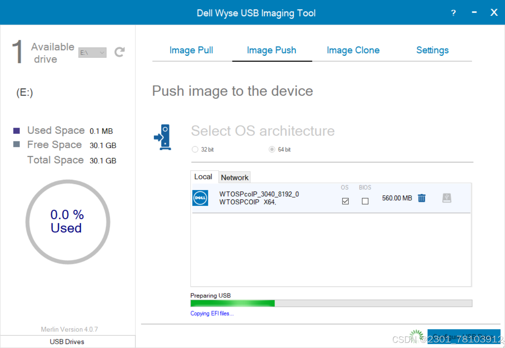Minimize the Dell Wyse USB Imaging Tool window
Image resolution: width=505 pixels, height=348 pixels.
tap(474, 13)
